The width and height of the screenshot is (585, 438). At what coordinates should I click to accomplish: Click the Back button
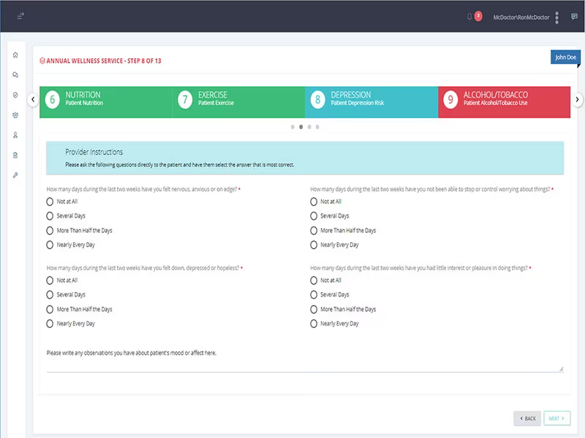click(x=527, y=418)
